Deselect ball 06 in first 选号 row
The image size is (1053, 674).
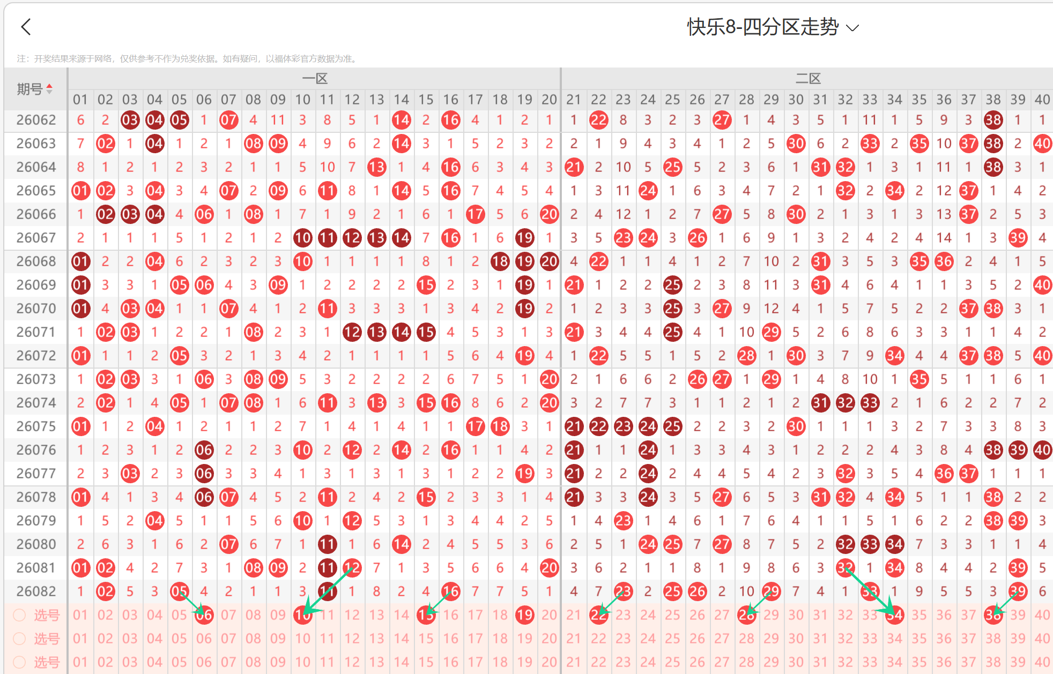tap(204, 615)
